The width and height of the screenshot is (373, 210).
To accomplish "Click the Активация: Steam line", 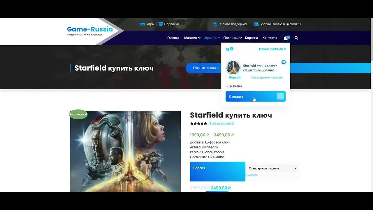I will point(204,147).
